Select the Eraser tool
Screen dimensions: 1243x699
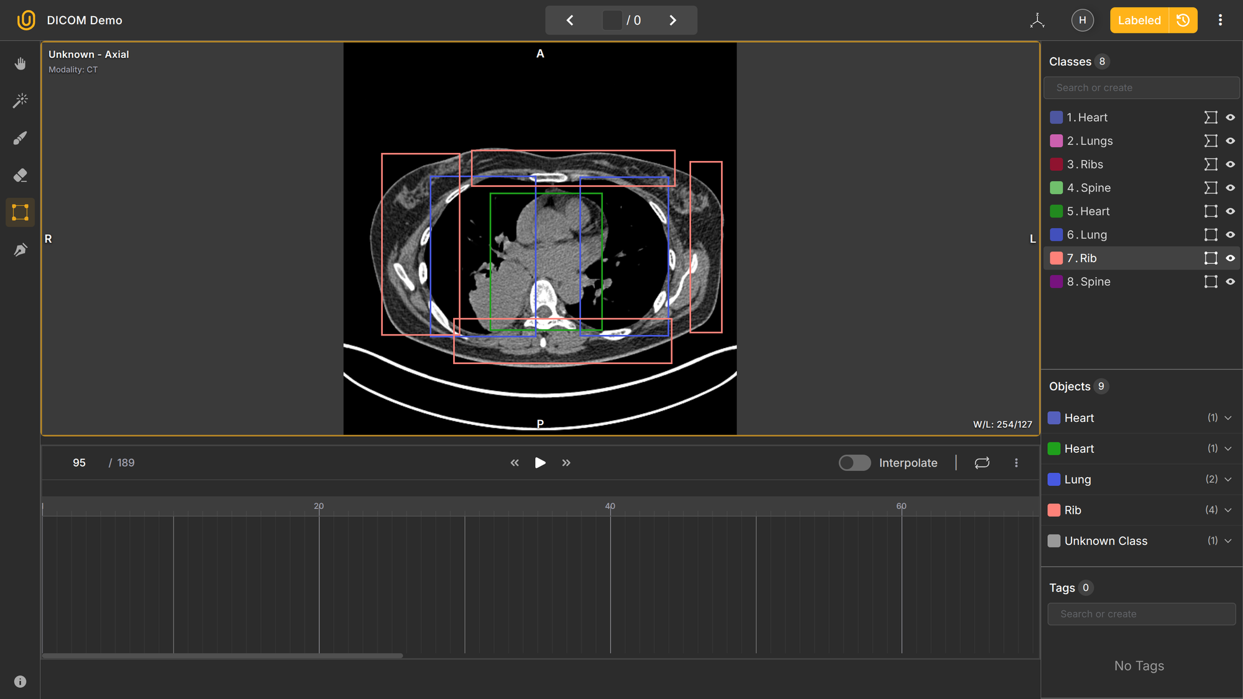pyautogui.click(x=20, y=175)
